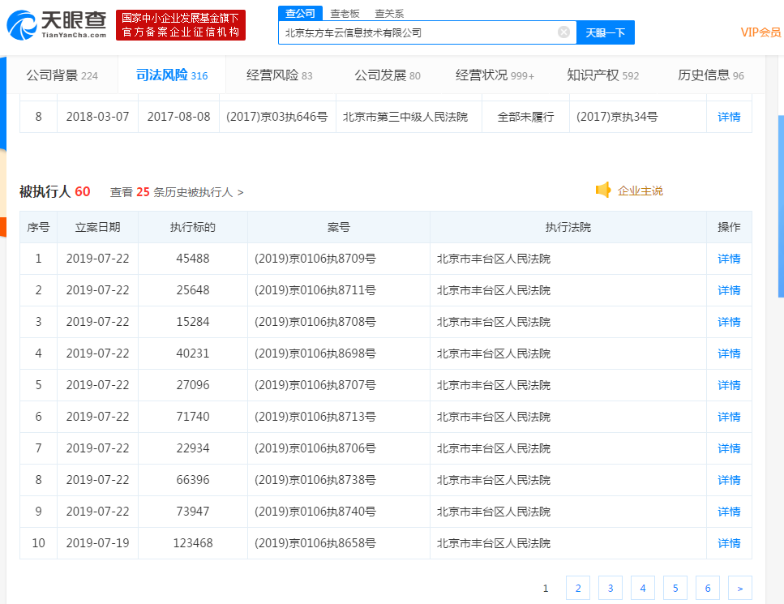Open the 司法风险 tab
Image resolution: width=784 pixels, height=604 pixels.
tap(172, 75)
